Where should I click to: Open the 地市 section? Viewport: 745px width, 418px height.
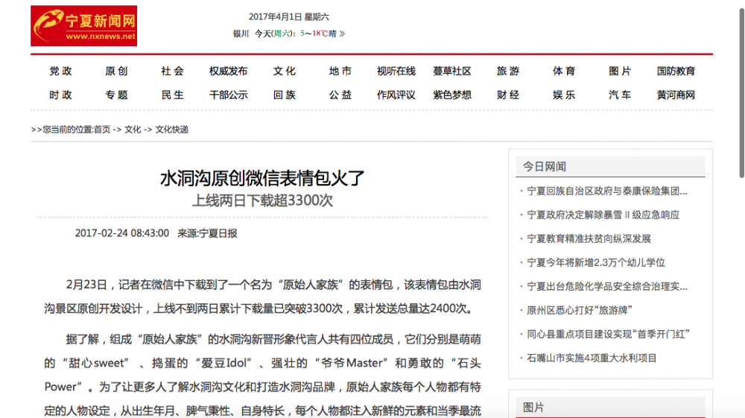[340, 72]
